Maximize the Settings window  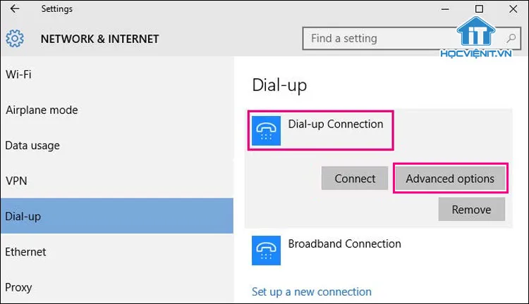click(480, 9)
